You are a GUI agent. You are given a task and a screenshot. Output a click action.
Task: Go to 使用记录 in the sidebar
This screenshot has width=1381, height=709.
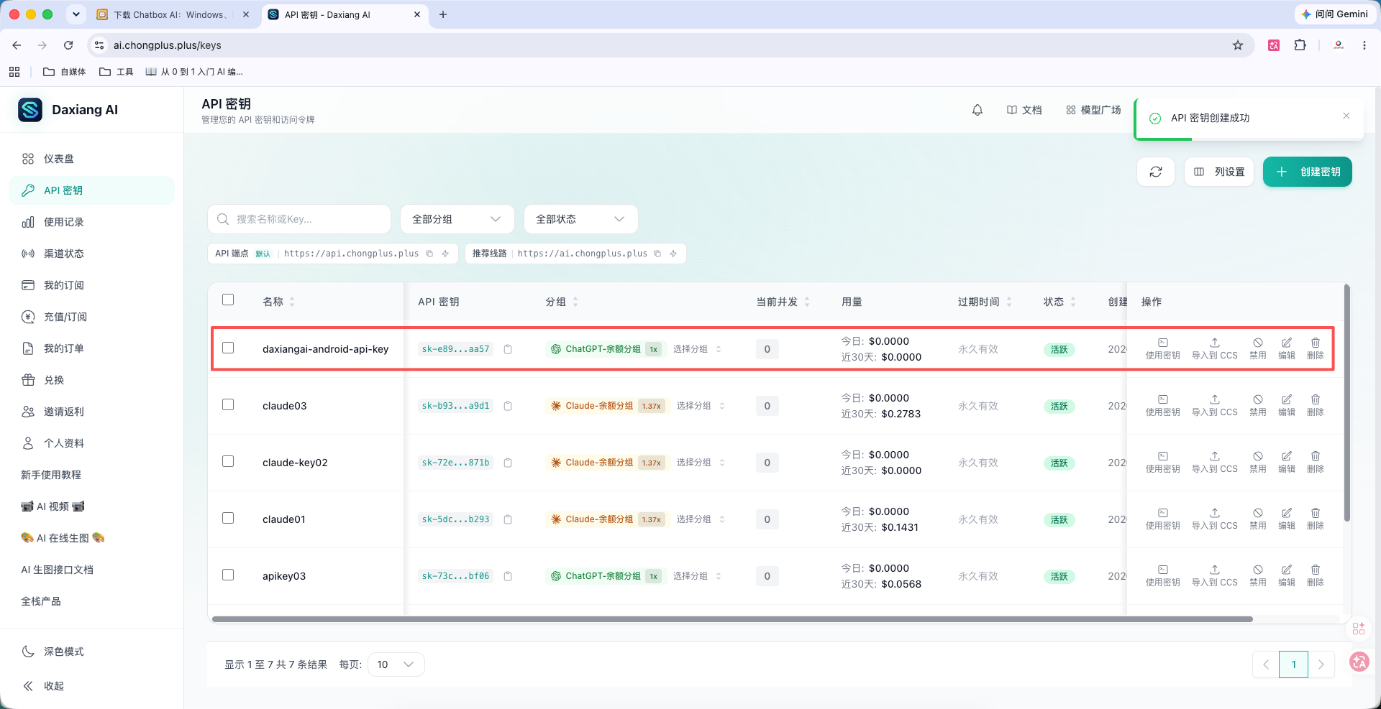(x=91, y=222)
